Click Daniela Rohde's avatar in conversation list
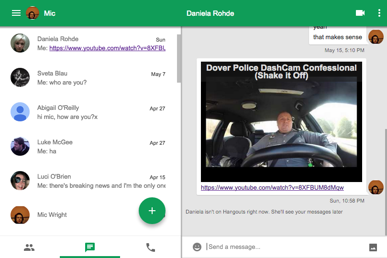The height and width of the screenshot is (258, 387). click(x=20, y=43)
